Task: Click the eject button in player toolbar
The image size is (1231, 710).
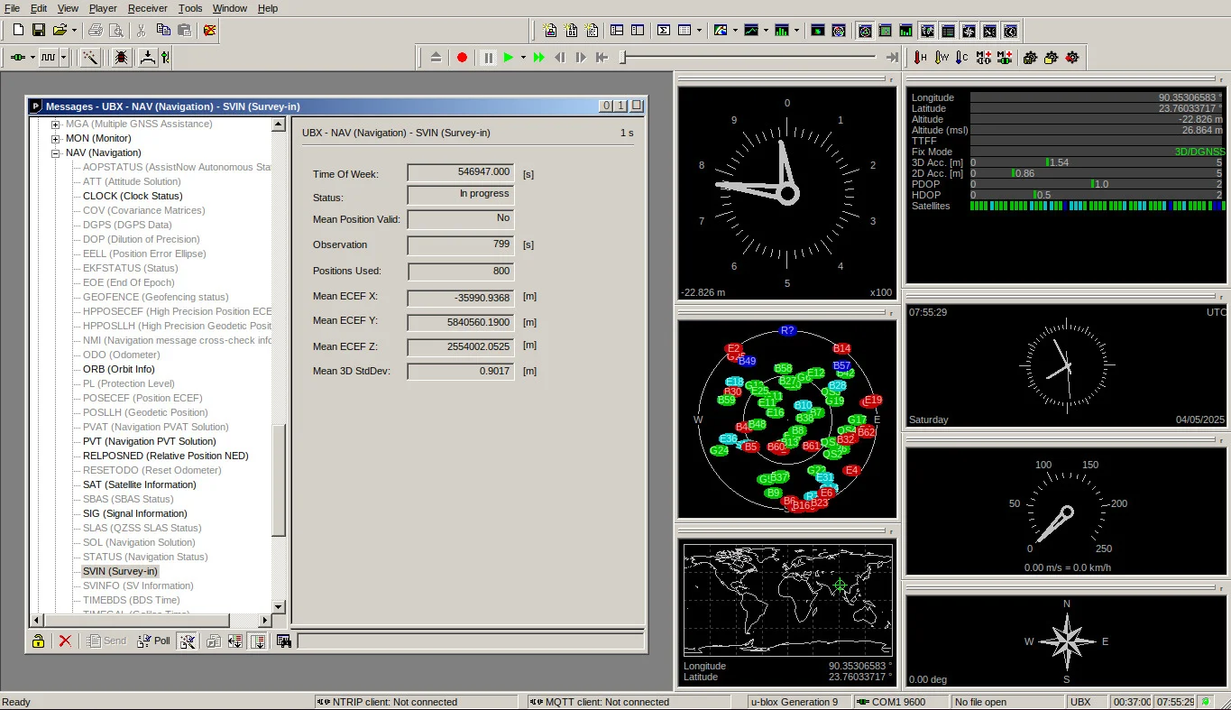Action: (436, 57)
